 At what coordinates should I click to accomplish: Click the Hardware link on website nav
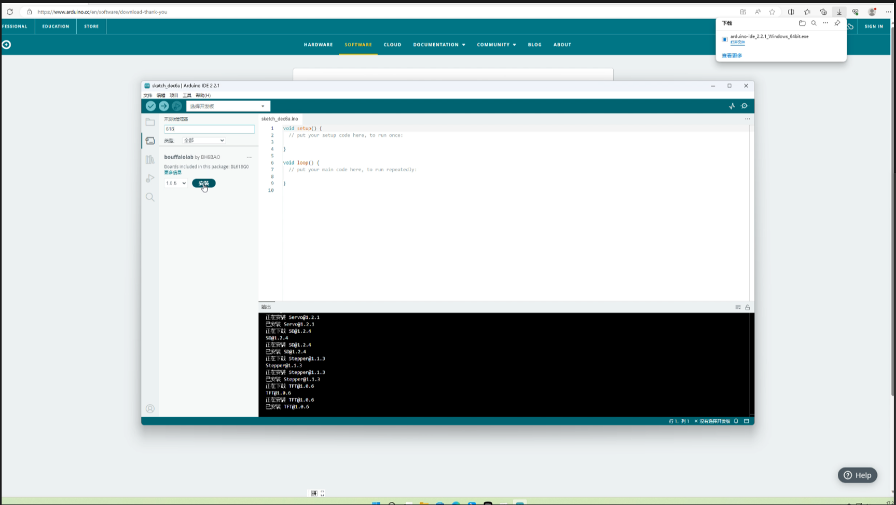pos(318,45)
